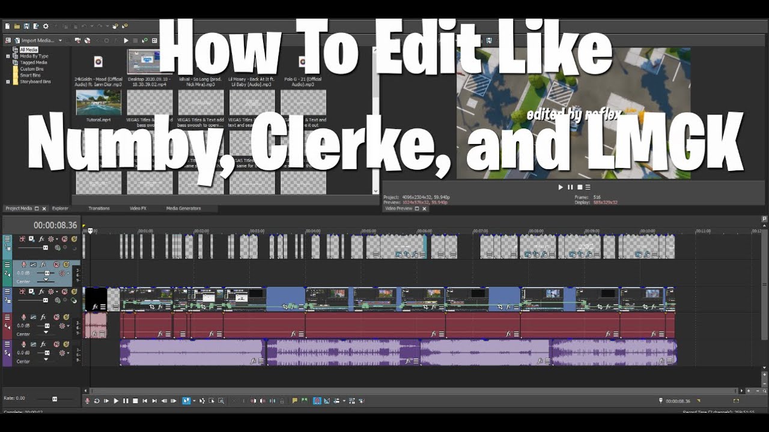Screen dimensions: 769x432
Task: Go to start of project
Action: coord(145,401)
